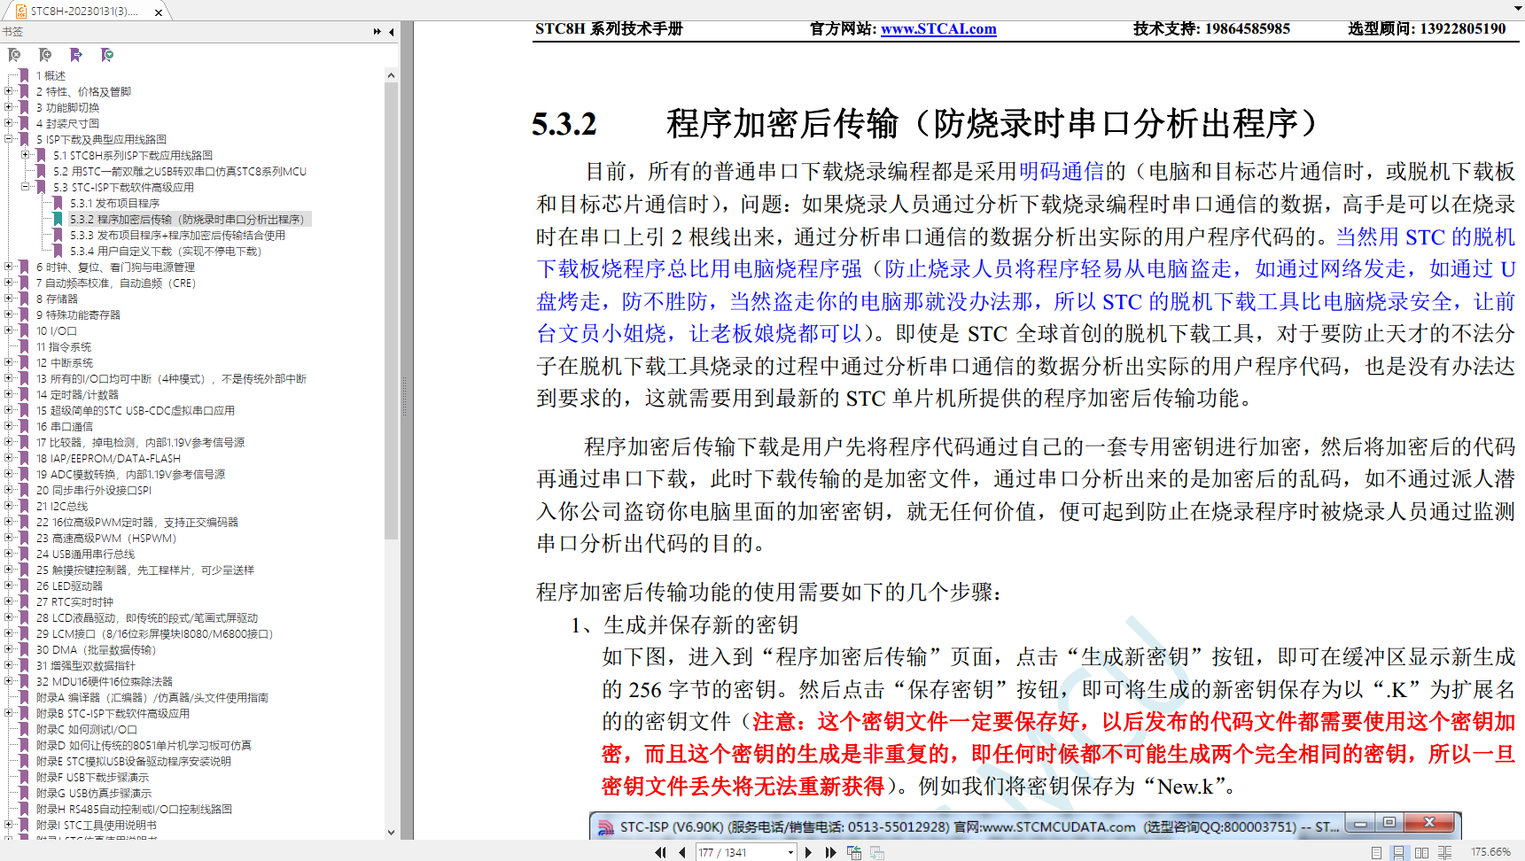Open bookmark '附录C 如何测试I/O口'

tap(87, 729)
